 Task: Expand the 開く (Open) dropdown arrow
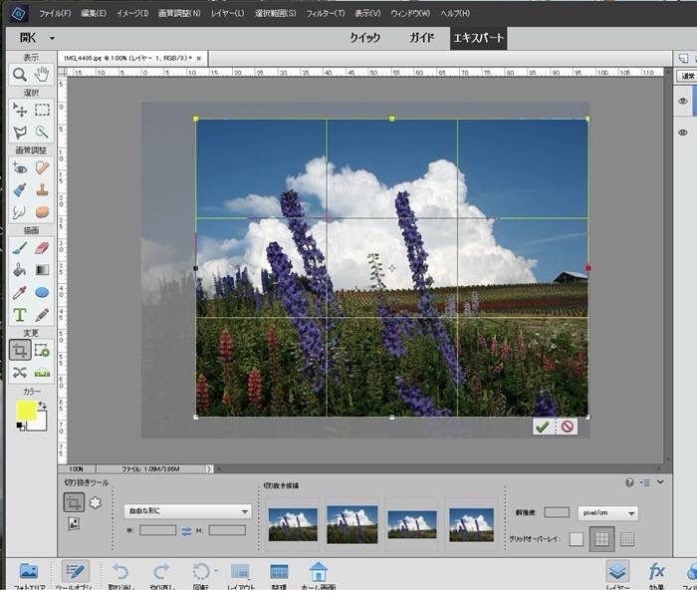tap(52, 38)
